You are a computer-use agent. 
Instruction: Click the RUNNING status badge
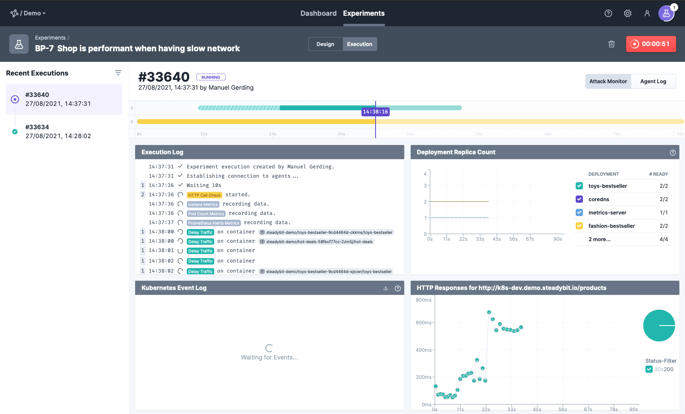pyautogui.click(x=211, y=77)
